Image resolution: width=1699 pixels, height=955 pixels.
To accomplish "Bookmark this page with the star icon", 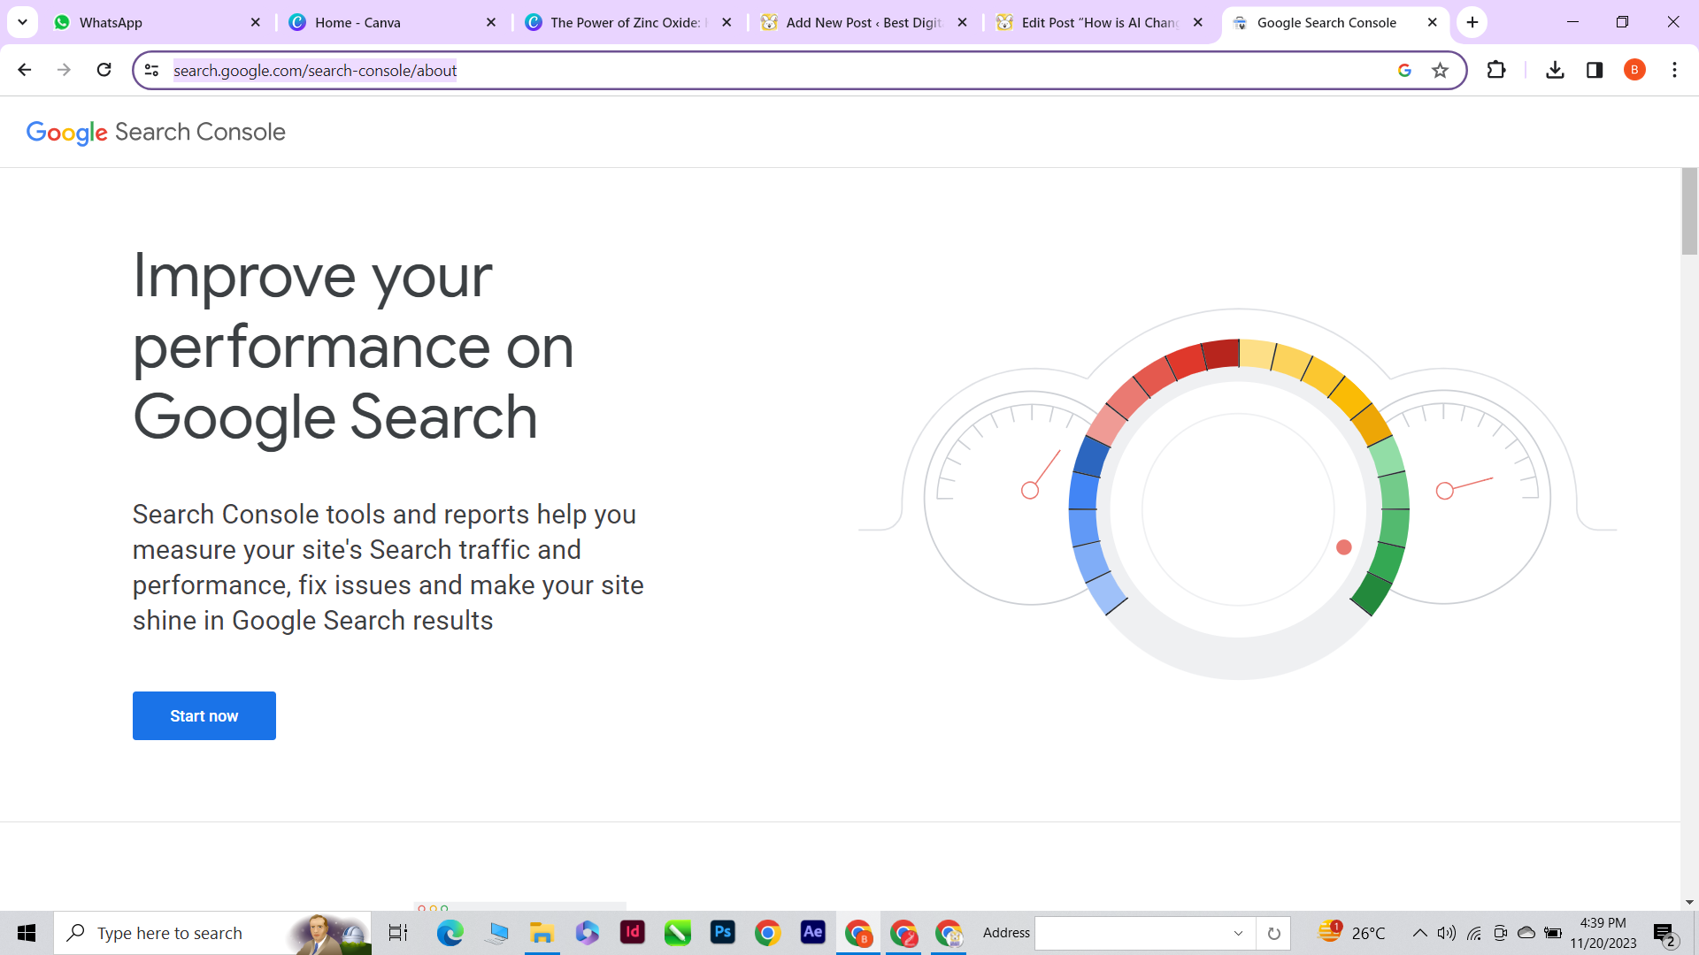I will pyautogui.click(x=1441, y=70).
